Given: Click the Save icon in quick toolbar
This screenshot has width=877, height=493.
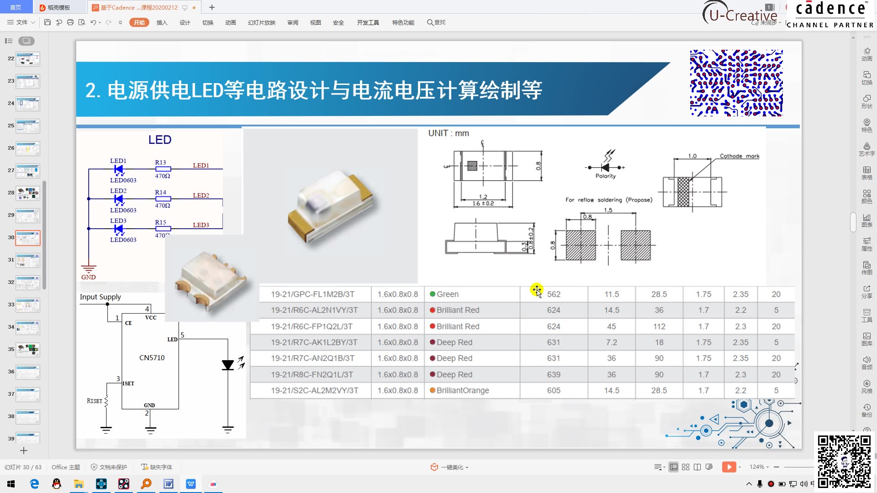Looking at the screenshot, I should 48,22.
